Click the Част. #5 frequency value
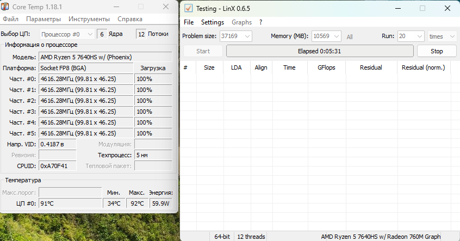This screenshot has width=460, height=241. point(86,133)
